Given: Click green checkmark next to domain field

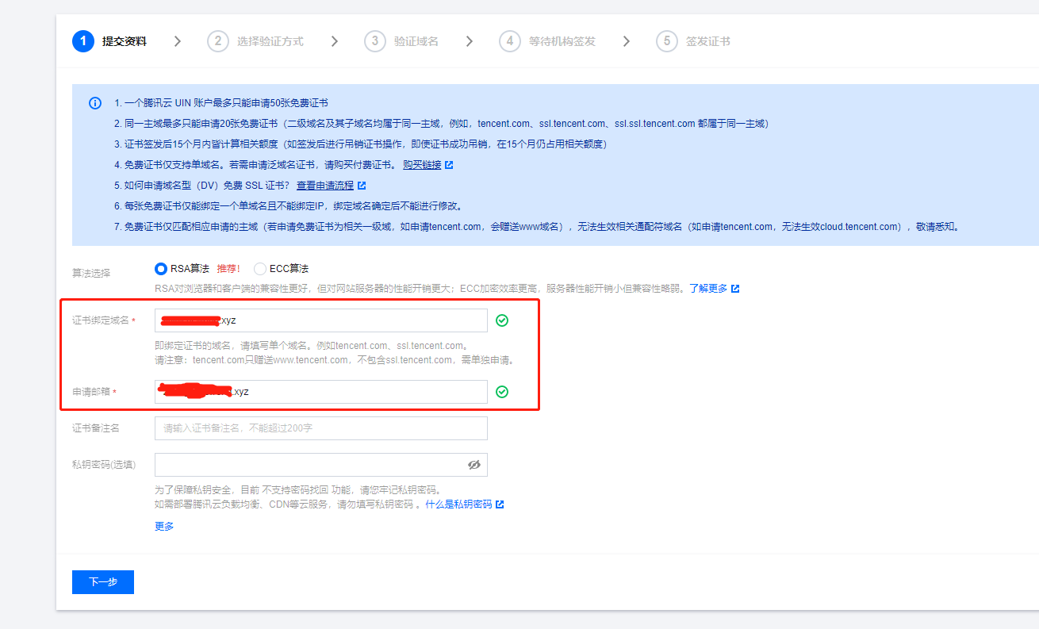Looking at the screenshot, I should point(502,320).
